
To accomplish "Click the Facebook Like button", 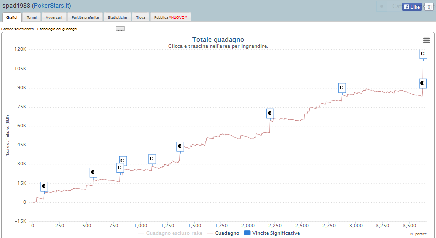I will [x=412, y=7].
